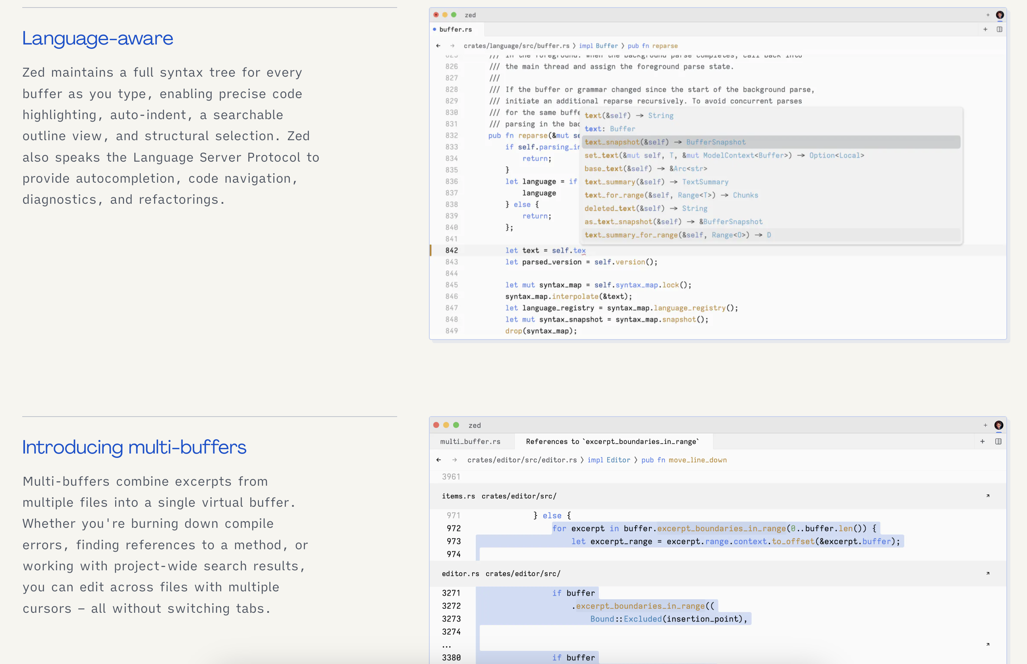Click the back arrow in buffer.rs breadcrumb bar

point(438,46)
